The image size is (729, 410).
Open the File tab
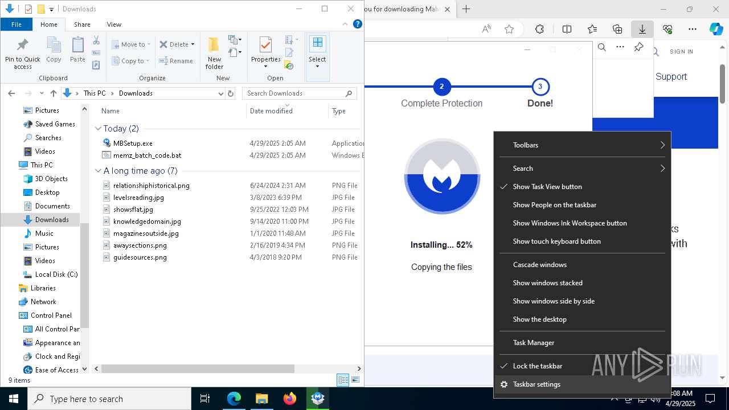(x=17, y=24)
